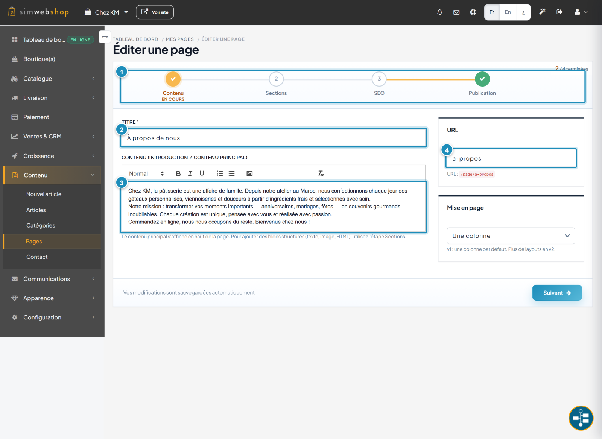Click the Voir site button
Image resolution: width=602 pixels, height=439 pixels.
[x=155, y=12]
